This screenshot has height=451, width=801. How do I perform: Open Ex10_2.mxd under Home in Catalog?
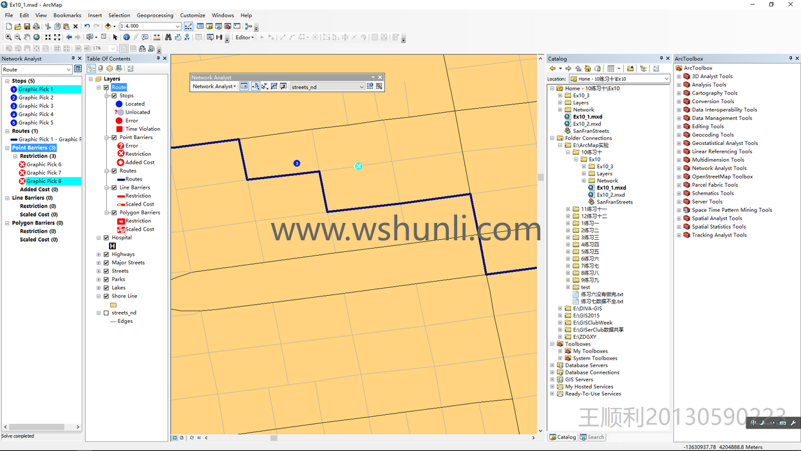587,124
